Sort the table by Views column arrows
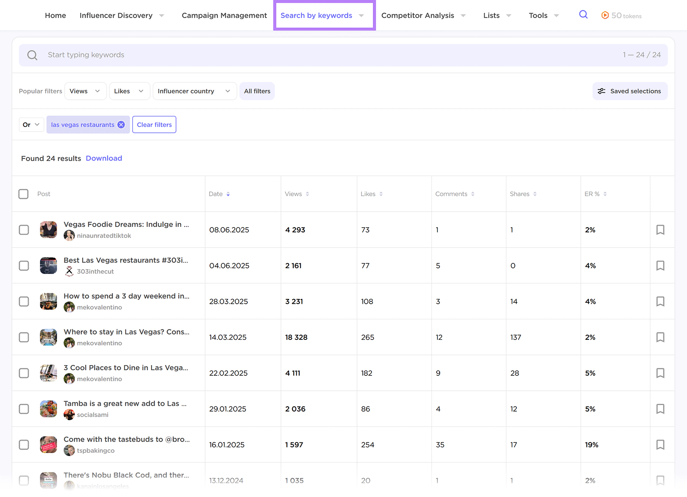This screenshot has height=497, width=687. click(x=307, y=194)
